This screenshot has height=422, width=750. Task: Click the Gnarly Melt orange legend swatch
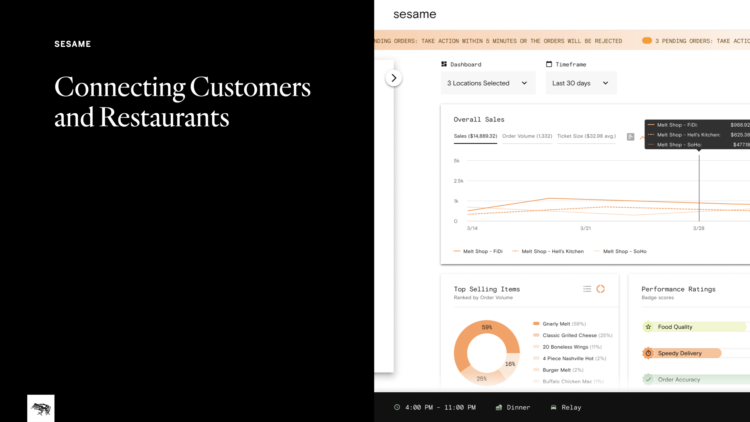tap(536, 324)
